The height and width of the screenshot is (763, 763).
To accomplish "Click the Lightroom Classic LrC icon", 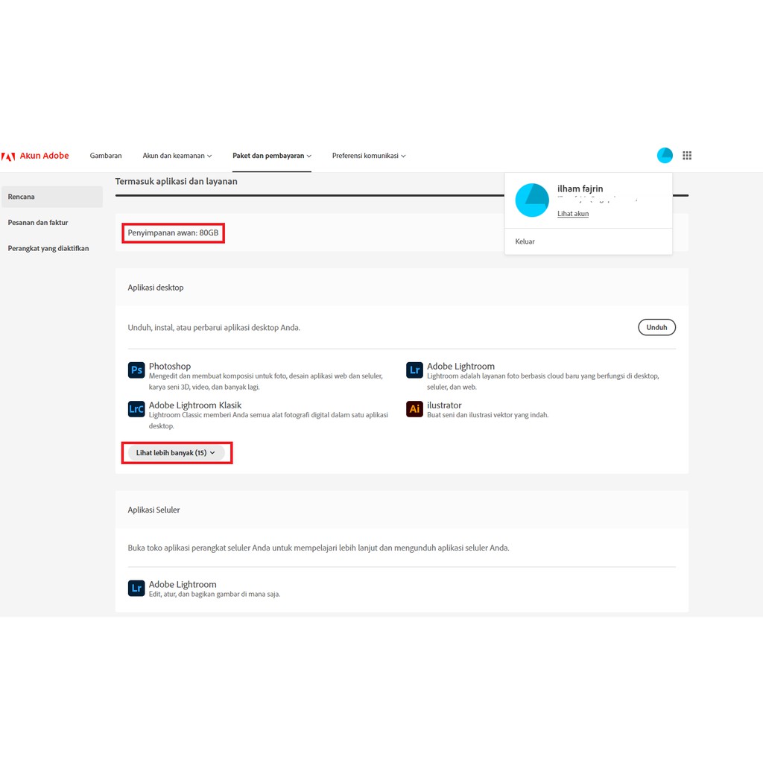I will pyautogui.click(x=136, y=409).
